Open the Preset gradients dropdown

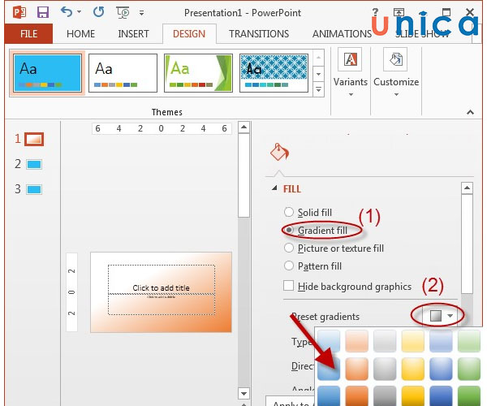pyautogui.click(x=441, y=316)
